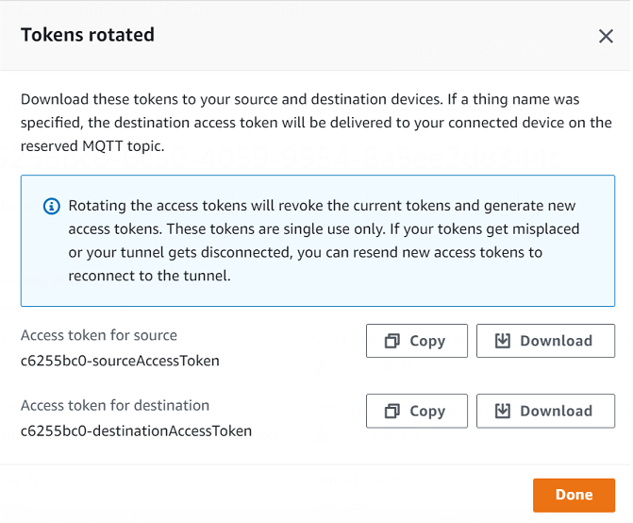Copy the source access token

click(416, 341)
